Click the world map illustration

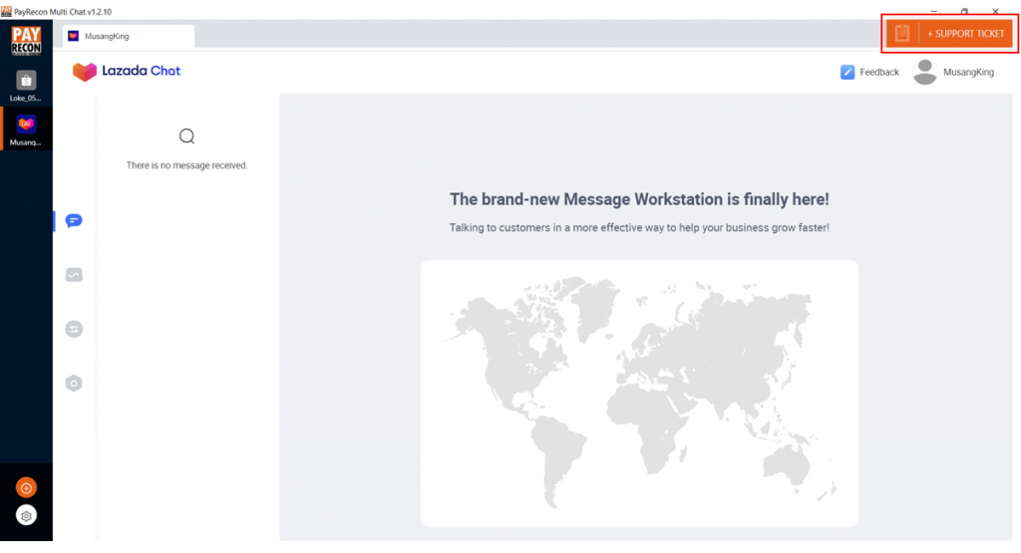(639, 394)
